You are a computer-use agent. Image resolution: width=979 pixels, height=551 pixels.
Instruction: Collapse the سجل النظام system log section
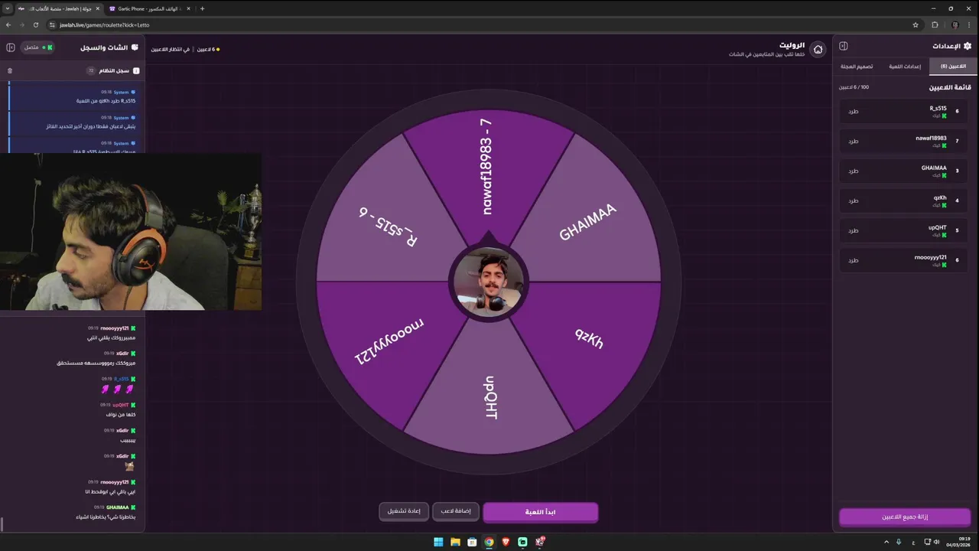(x=136, y=70)
